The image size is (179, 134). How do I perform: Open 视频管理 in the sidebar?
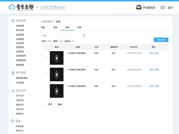[20, 35]
